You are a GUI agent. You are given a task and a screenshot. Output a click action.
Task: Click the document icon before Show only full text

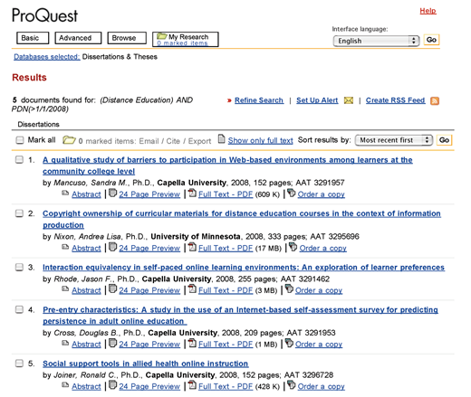coord(222,139)
